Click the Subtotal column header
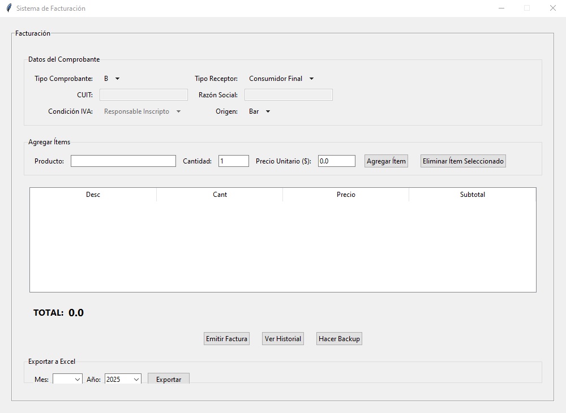Image resolution: width=566 pixels, height=413 pixels. point(472,195)
